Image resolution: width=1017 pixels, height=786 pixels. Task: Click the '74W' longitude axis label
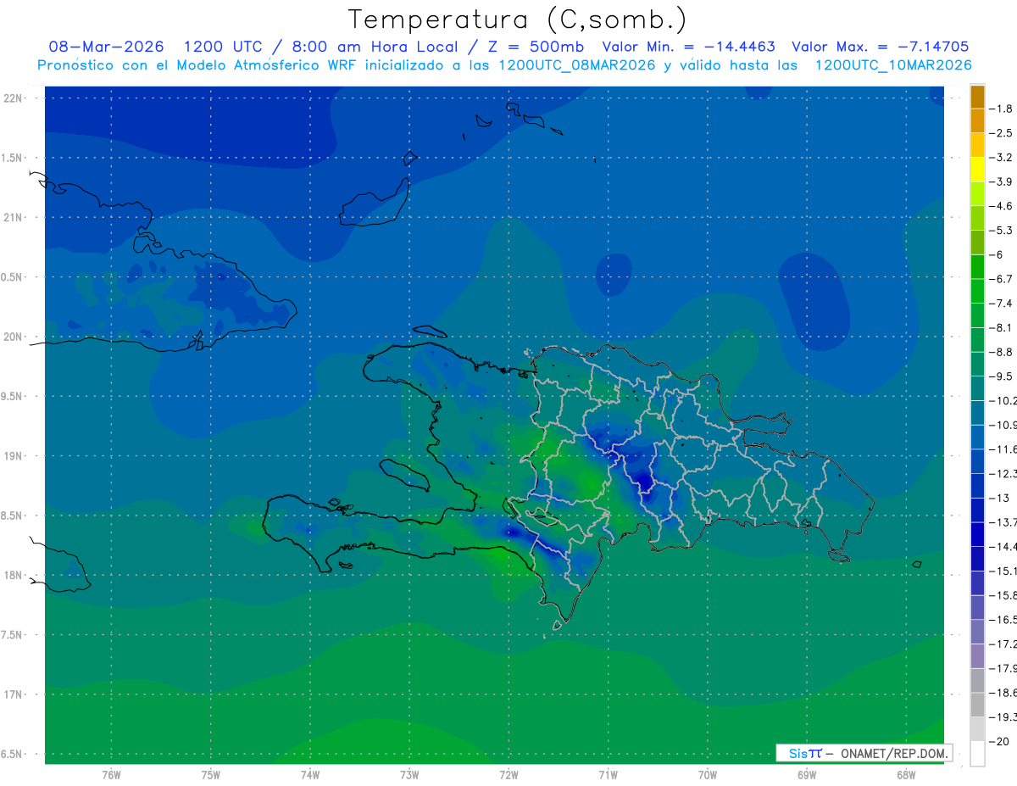pyautogui.click(x=309, y=775)
